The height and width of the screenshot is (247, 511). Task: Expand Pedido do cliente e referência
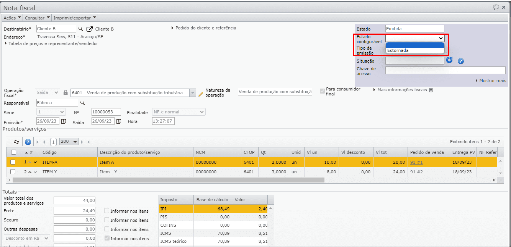[204, 28]
